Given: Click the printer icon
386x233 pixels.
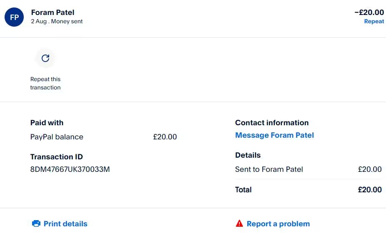Looking at the screenshot, I should tap(36, 224).
